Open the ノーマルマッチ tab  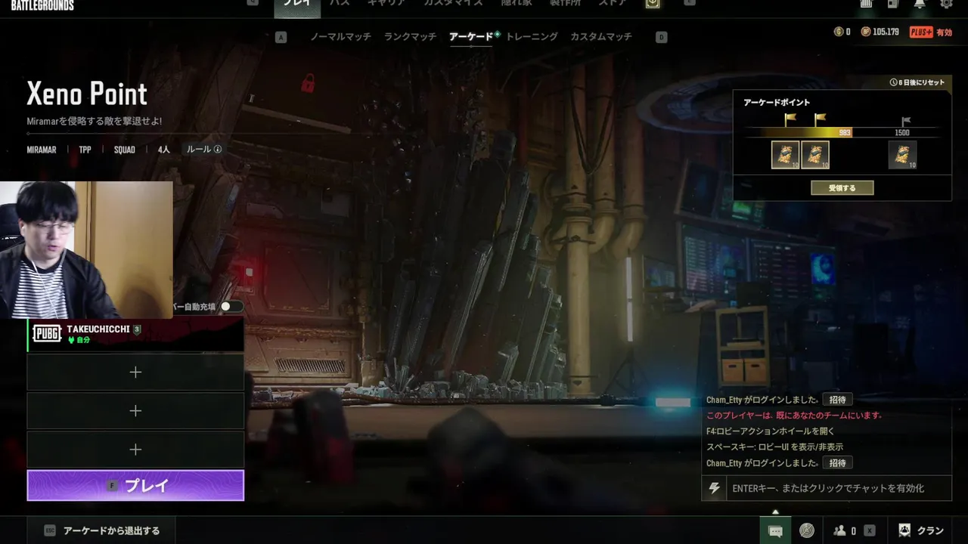[x=340, y=36]
